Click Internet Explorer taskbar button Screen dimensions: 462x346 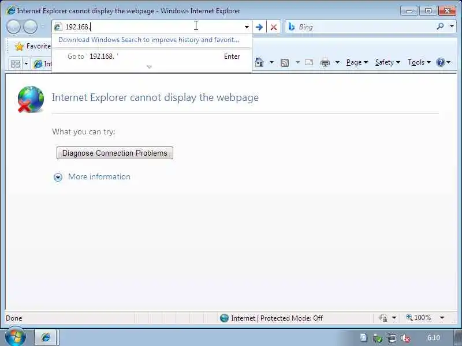point(46,337)
